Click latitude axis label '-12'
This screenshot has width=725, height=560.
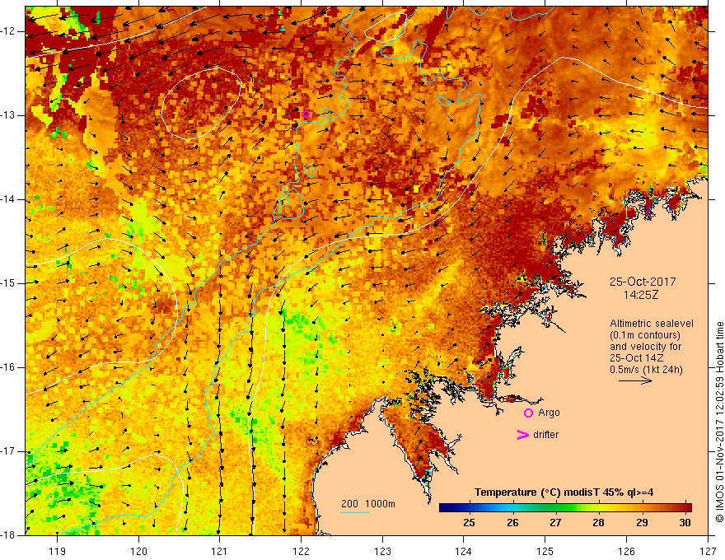(9, 31)
